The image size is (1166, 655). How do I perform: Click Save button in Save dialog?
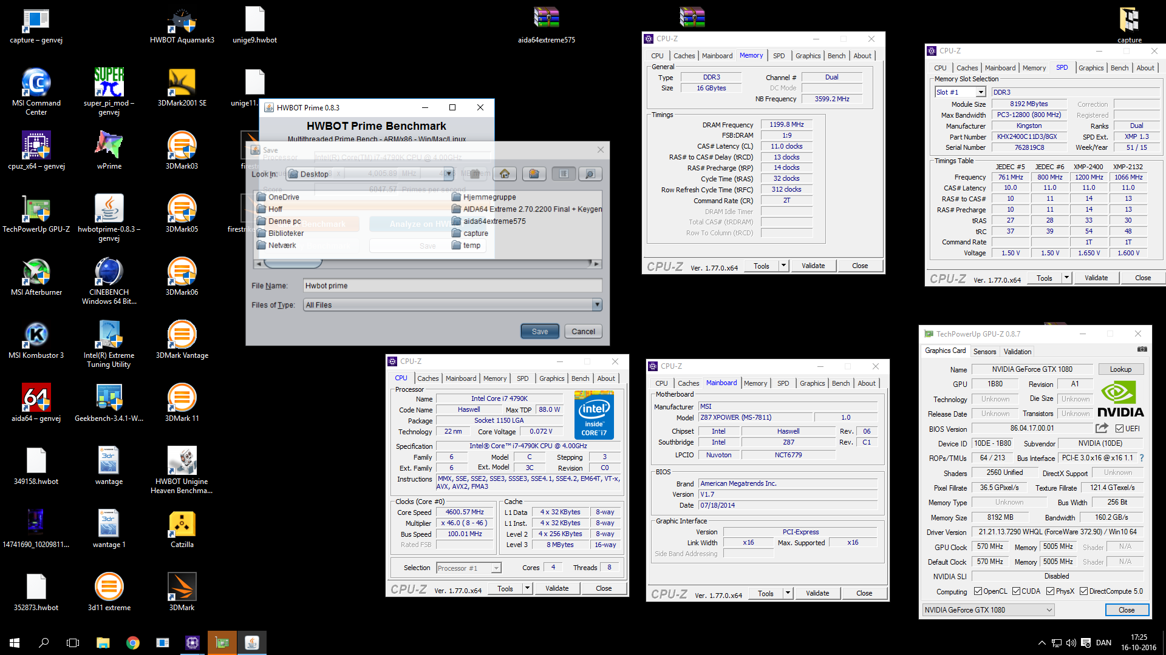tap(540, 332)
